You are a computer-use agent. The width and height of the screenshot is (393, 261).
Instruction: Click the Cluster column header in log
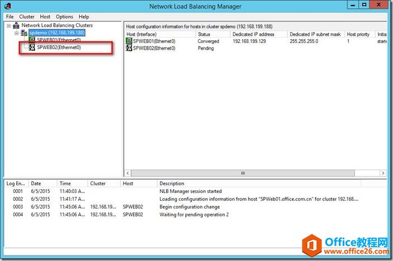(x=104, y=183)
